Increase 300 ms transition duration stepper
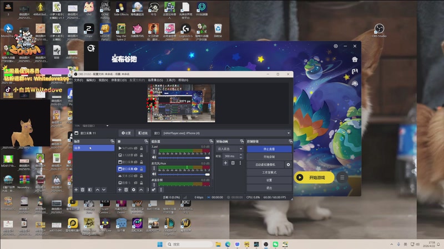The width and height of the screenshot is (444, 249). [241, 155]
